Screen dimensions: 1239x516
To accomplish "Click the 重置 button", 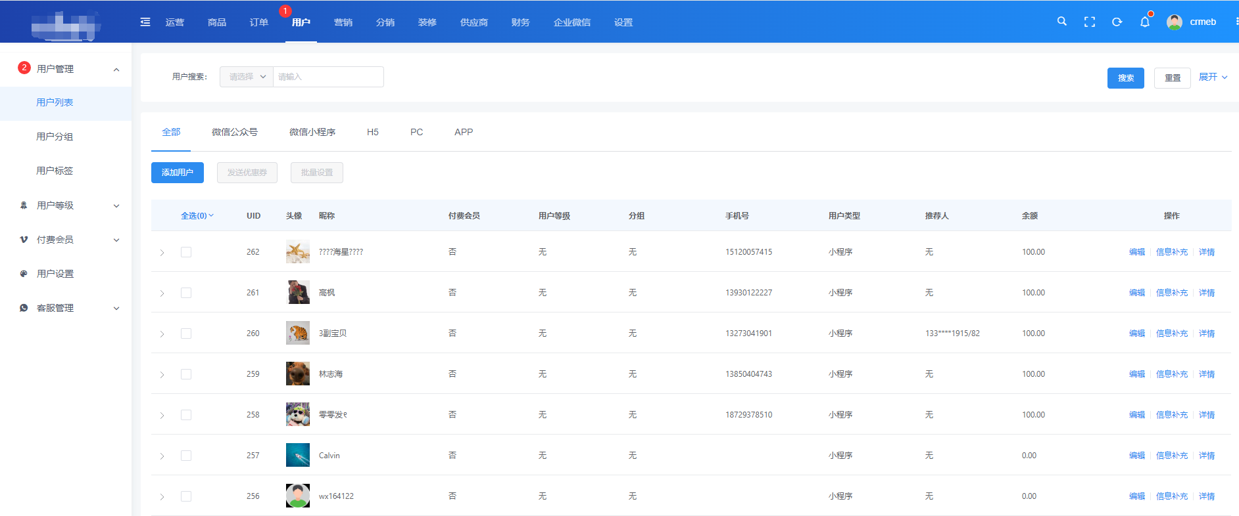I will click(x=1173, y=77).
